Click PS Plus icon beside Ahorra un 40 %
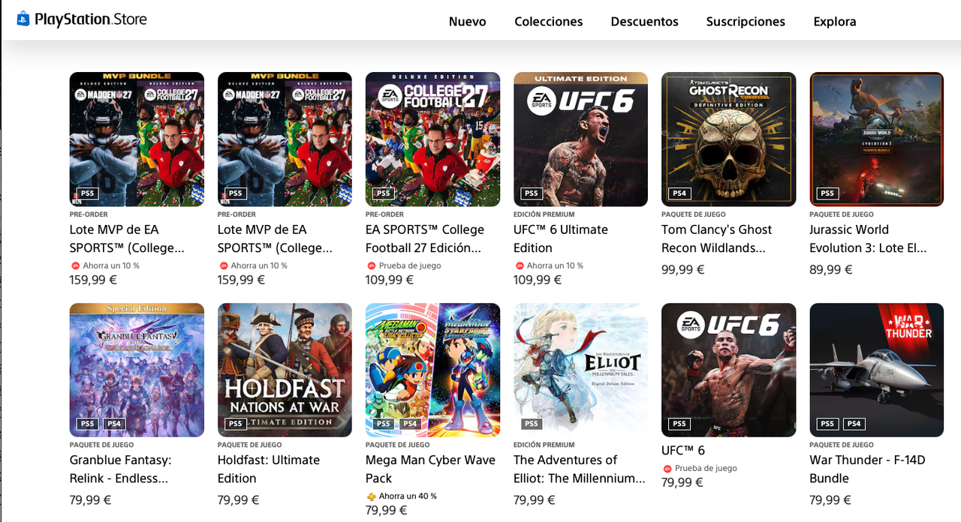961x522 pixels. coord(371,496)
